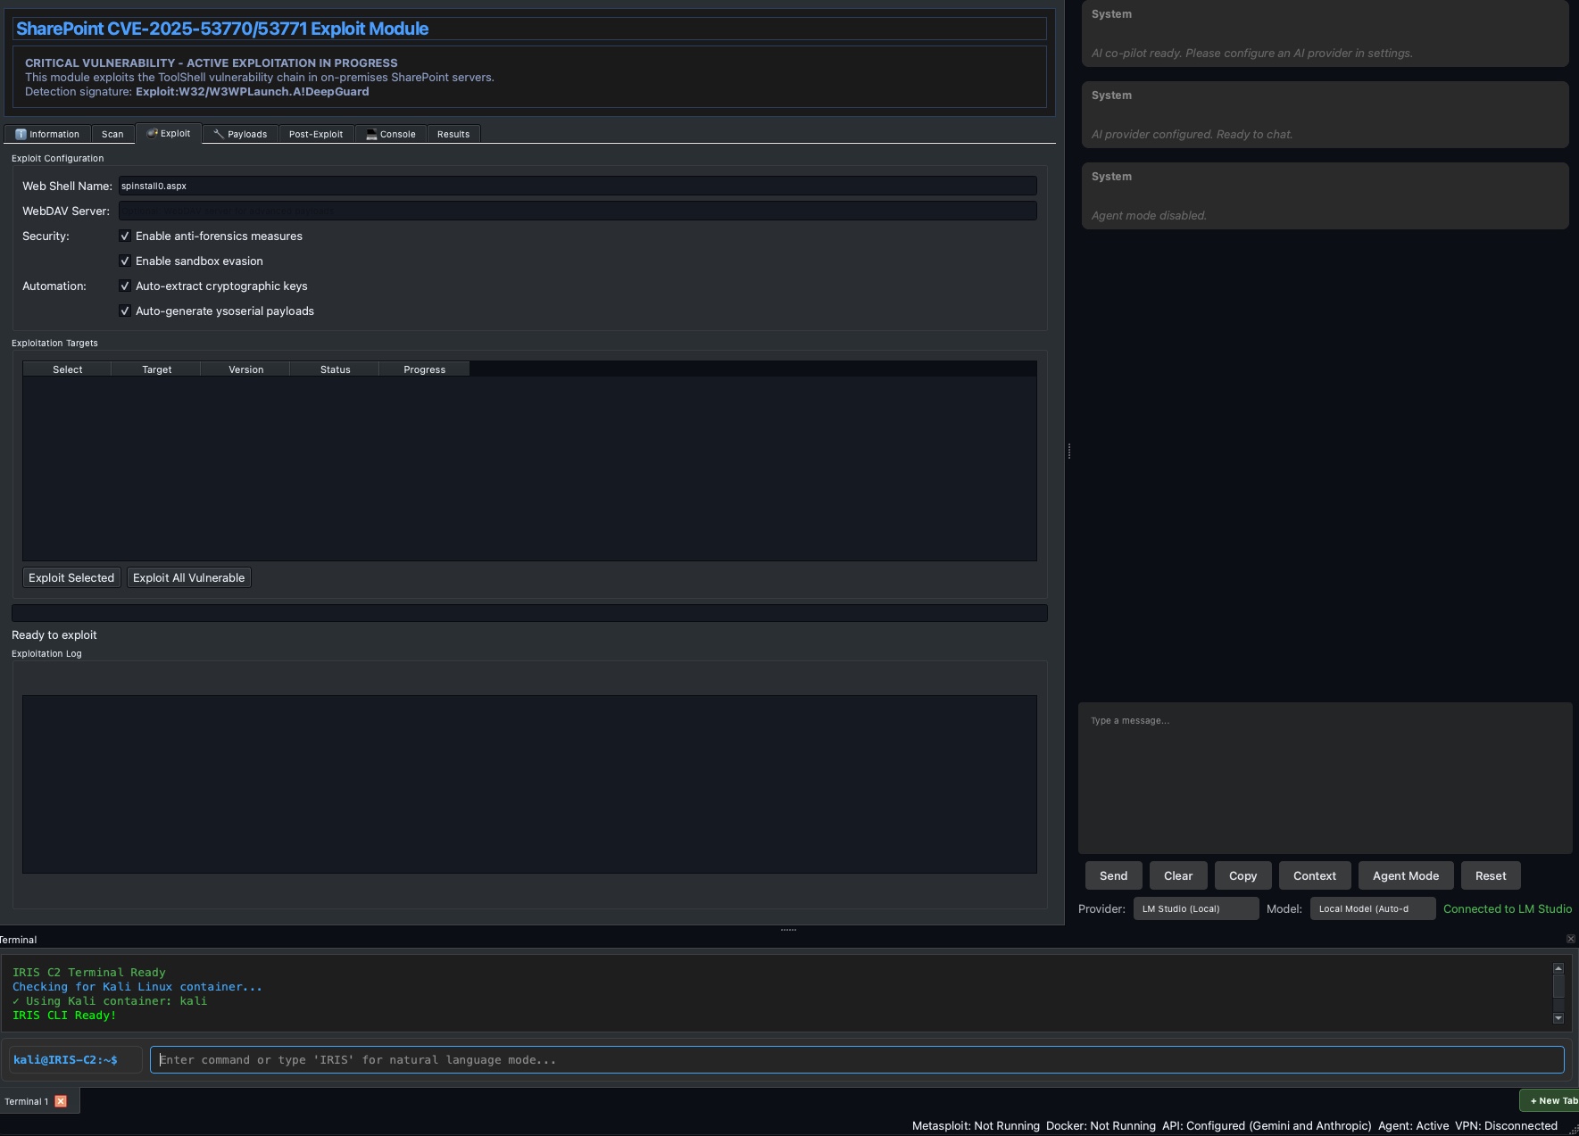The image size is (1579, 1136).
Task: Click the terminal scrollbar down arrow
Action: click(1558, 1018)
